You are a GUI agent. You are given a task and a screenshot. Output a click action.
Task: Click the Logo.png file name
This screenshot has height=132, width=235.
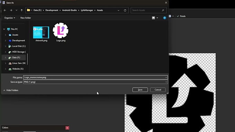pos(61,41)
